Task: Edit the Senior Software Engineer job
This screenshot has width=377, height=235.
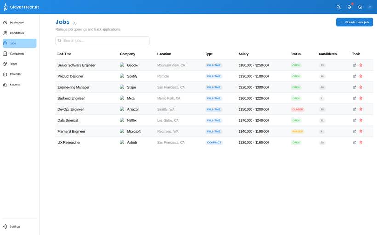Action: click(354, 65)
